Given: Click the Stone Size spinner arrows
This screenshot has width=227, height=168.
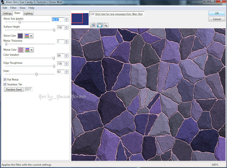Looking at the screenshot, I should tap(66, 20).
